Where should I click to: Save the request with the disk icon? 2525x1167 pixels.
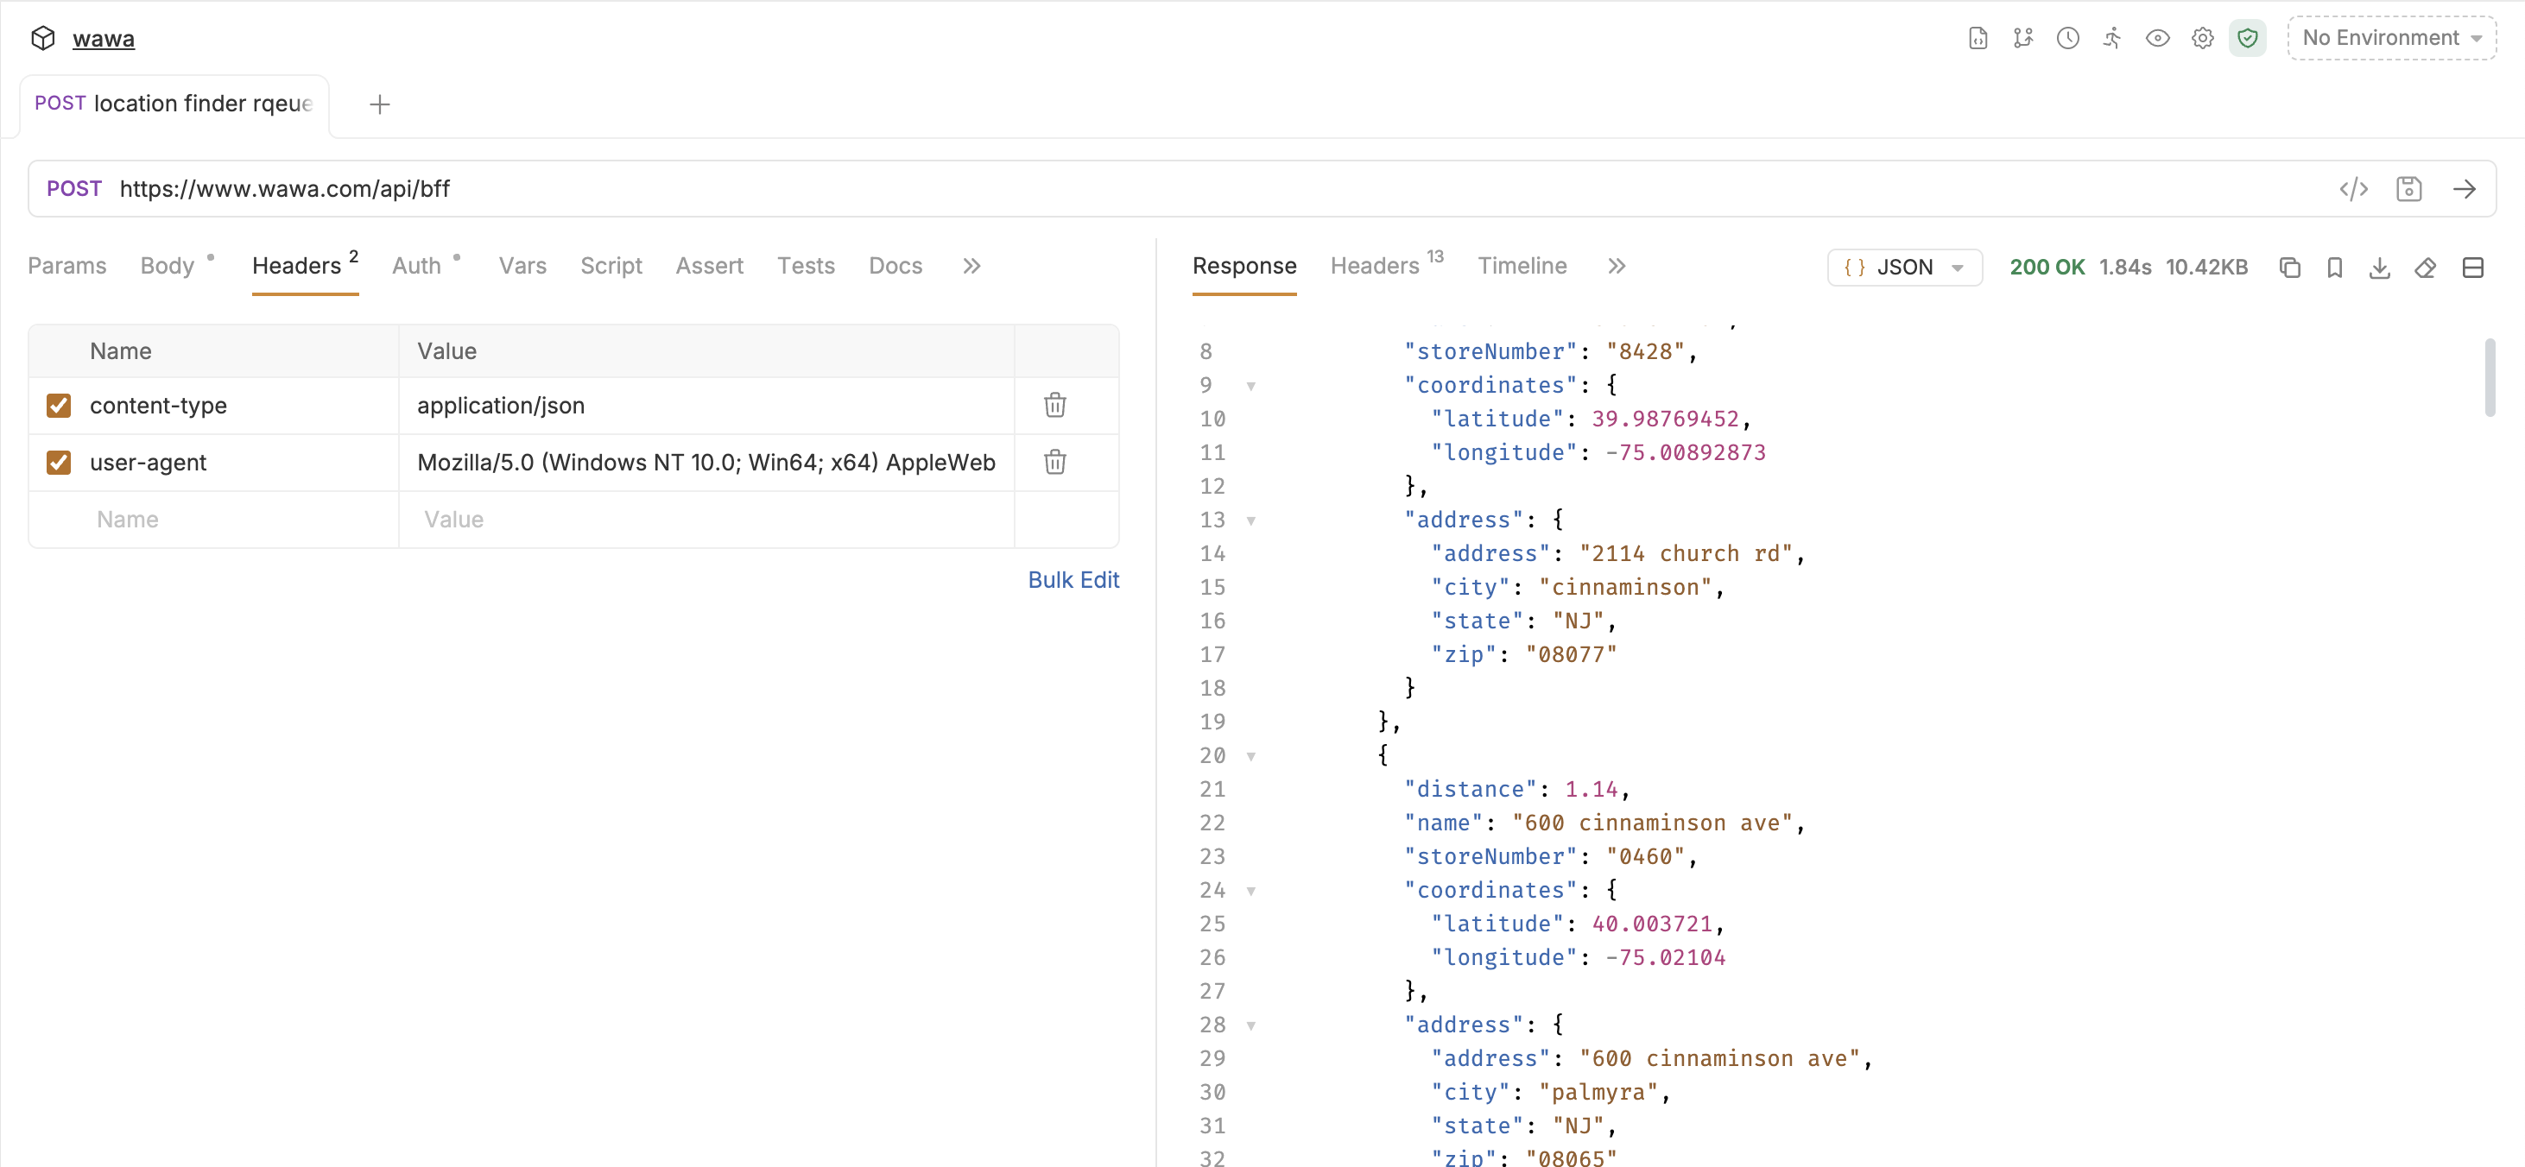point(2408,189)
